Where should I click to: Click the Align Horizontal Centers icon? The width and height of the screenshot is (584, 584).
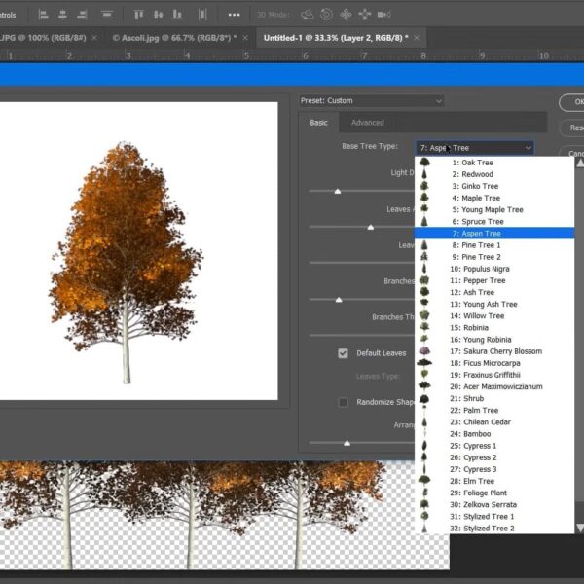(62, 15)
